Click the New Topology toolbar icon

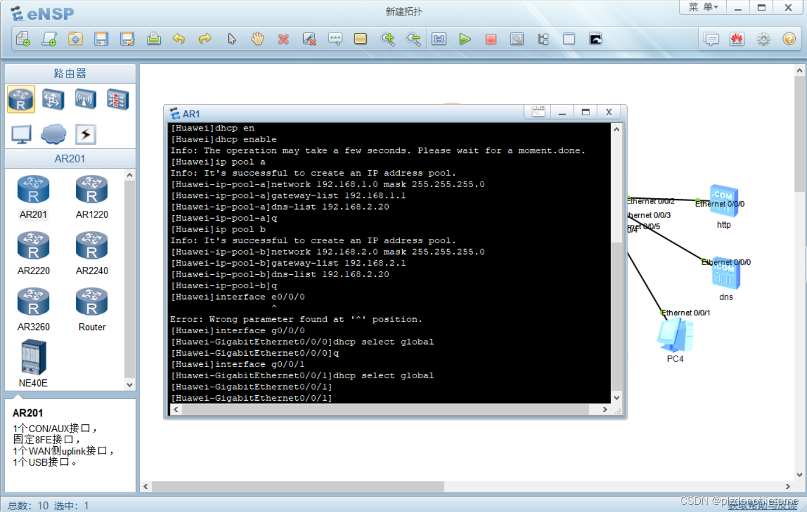tap(23, 39)
